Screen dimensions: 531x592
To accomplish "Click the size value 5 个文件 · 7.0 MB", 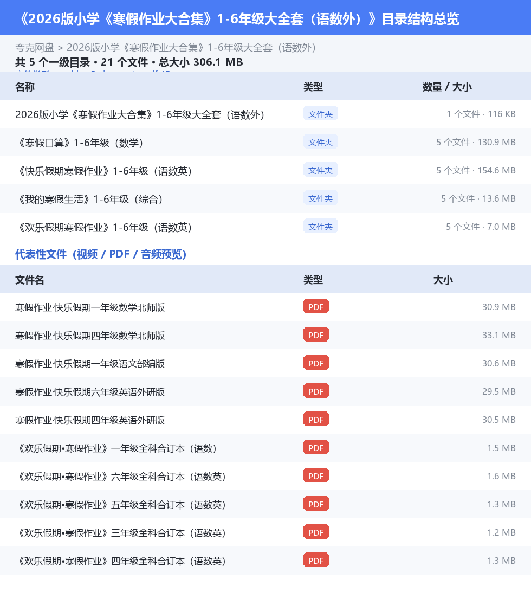I will pos(481,227).
